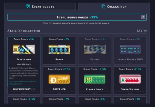Click the Legacy Hasher 2019 miner image
The image size is (155, 107).
pyautogui.click(x=130, y=49)
